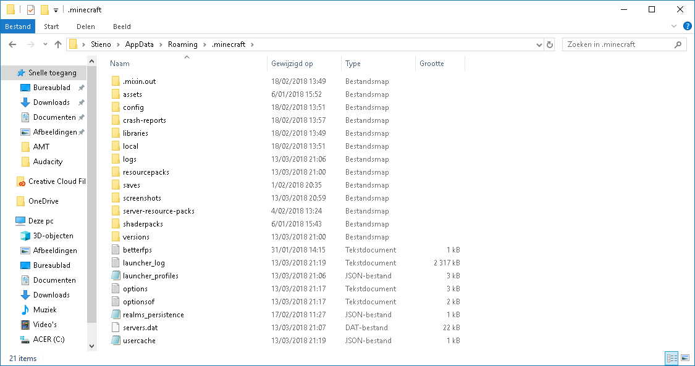Select the assets folder
This screenshot has width=695, height=366.
coord(132,94)
